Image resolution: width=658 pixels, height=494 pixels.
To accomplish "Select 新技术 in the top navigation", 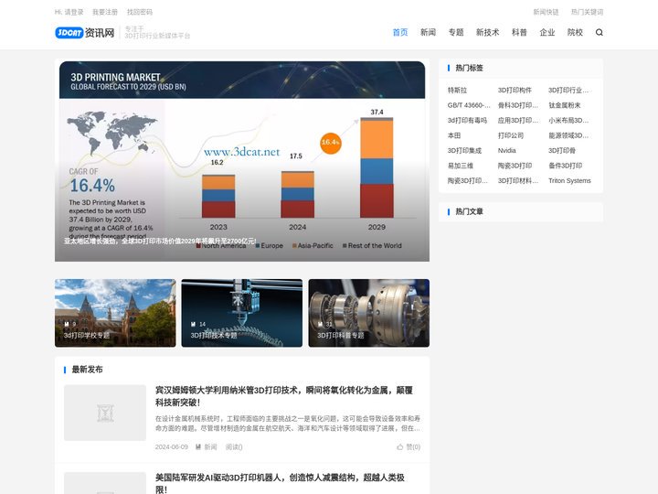I will click(x=487, y=32).
